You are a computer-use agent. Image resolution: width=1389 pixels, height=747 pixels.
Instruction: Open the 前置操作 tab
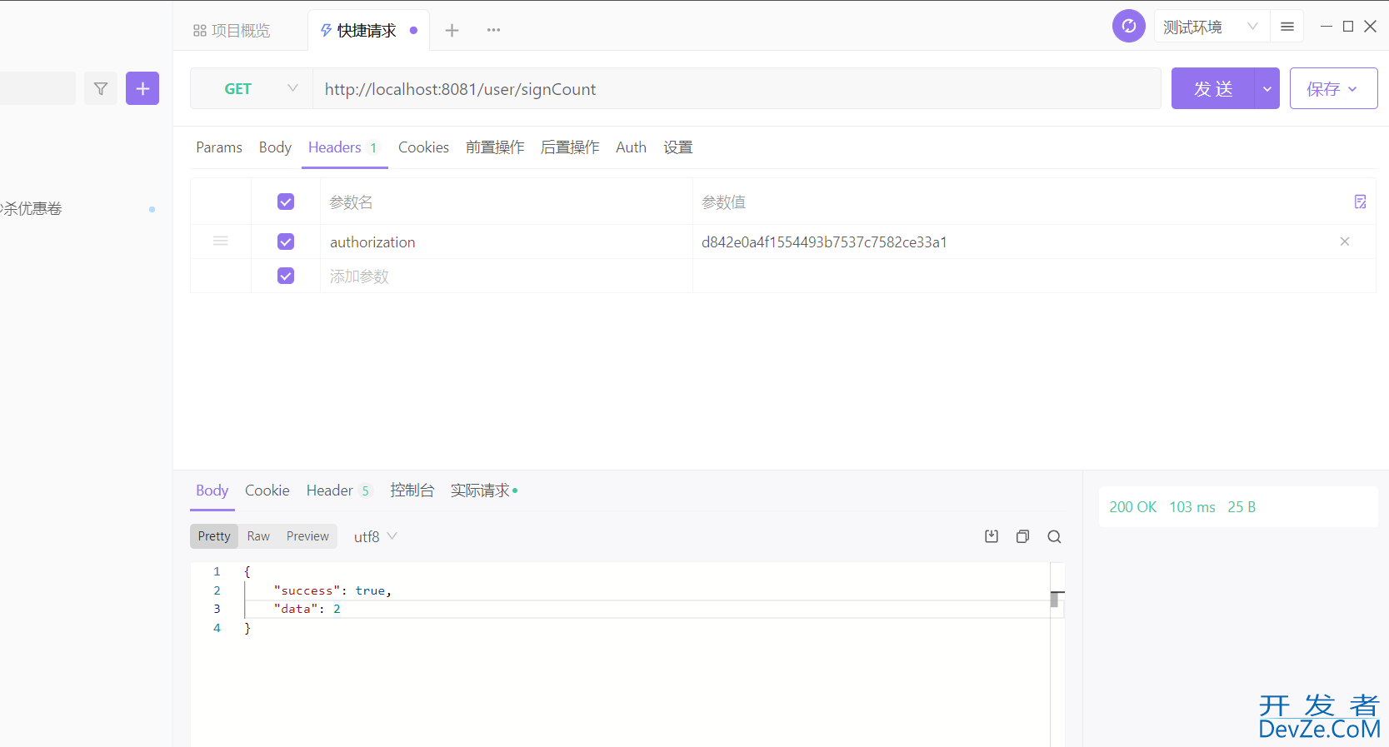pyautogui.click(x=495, y=147)
